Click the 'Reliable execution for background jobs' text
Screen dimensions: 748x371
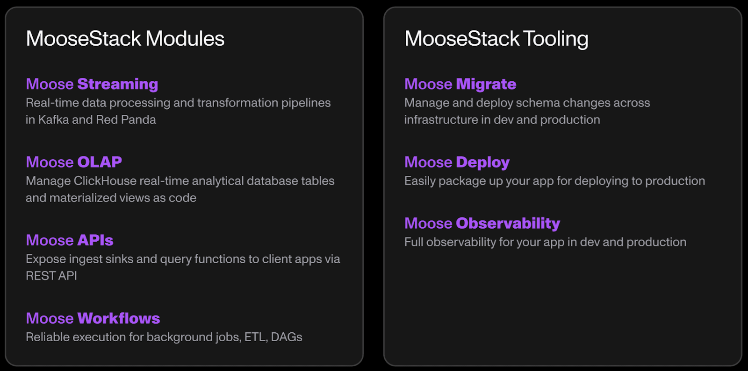(x=164, y=337)
